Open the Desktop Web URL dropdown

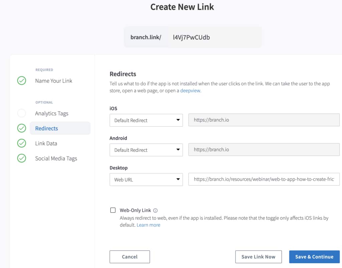point(146,179)
